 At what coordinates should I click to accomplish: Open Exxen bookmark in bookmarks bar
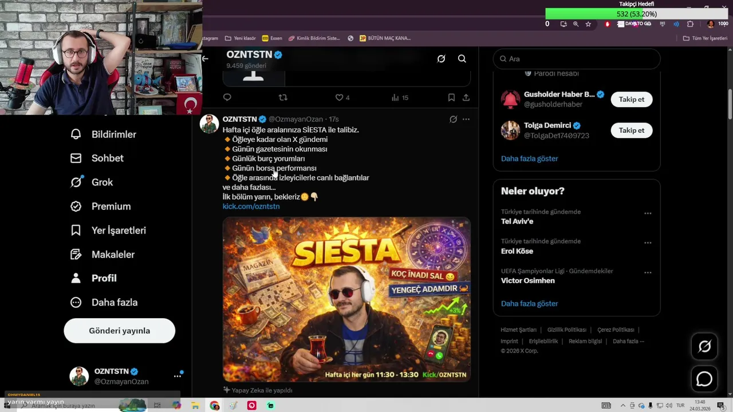coord(272,38)
